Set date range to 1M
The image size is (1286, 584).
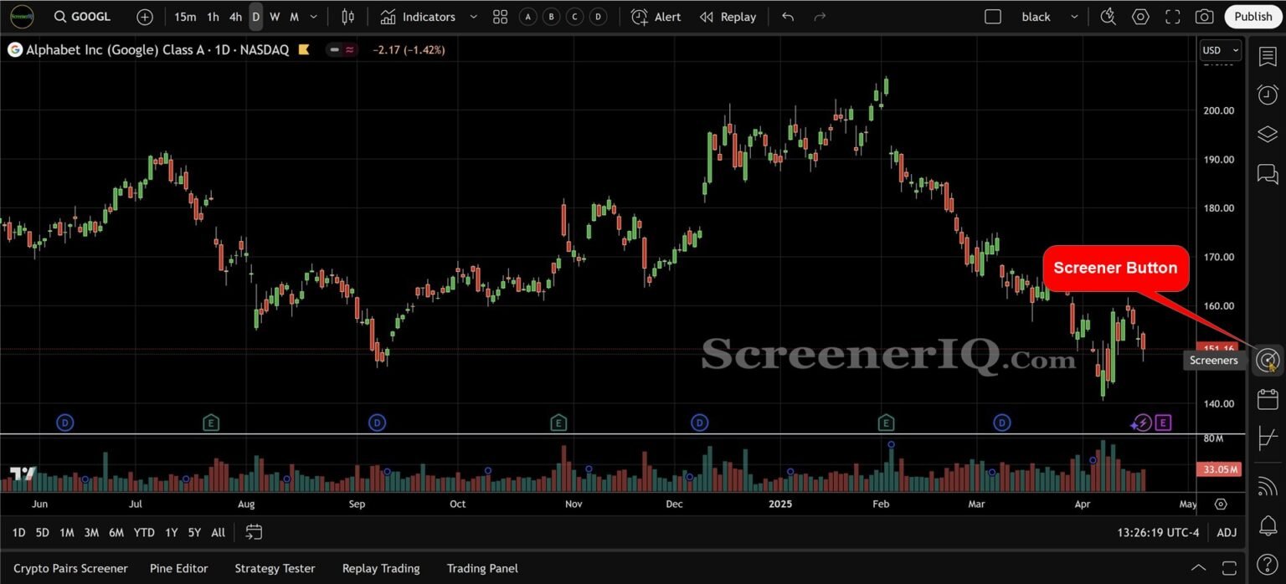pyautogui.click(x=67, y=532)
